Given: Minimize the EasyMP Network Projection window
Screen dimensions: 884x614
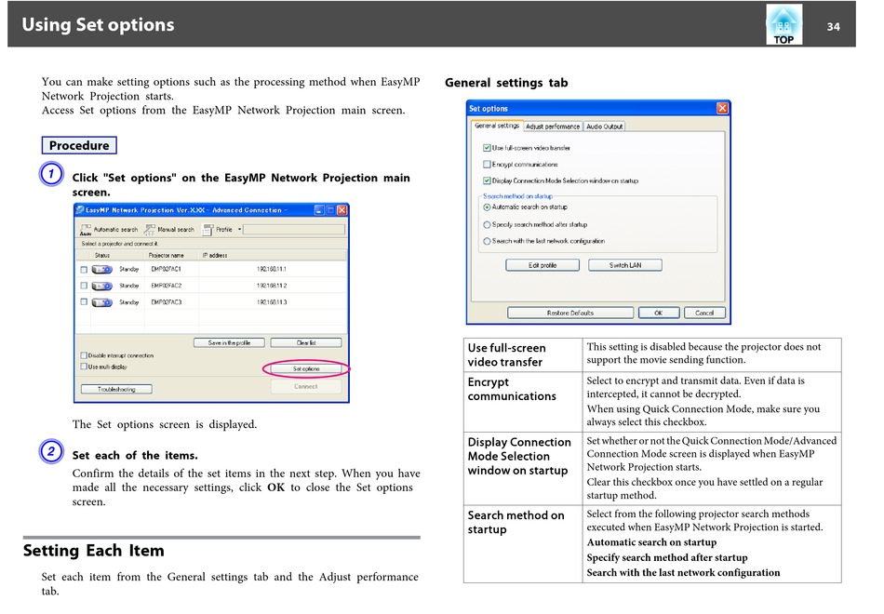Looking at the screenshot, I should [x=319, y=210].
